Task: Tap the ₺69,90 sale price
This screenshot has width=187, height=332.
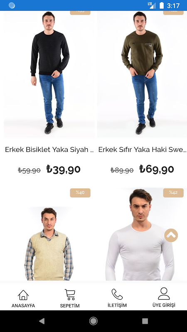Action: [x=157, y=169]
